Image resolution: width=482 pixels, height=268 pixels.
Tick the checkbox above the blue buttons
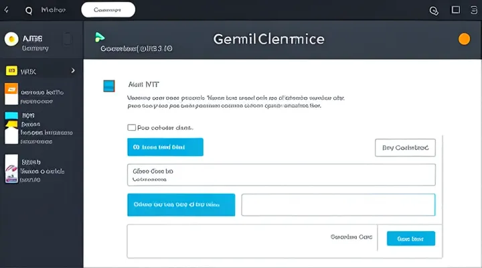point(131,127)
